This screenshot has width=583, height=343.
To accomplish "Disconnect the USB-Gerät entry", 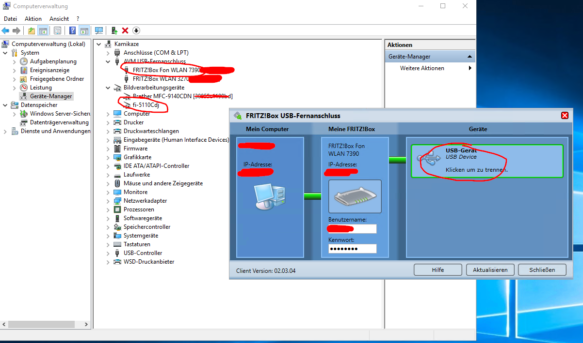I will point(487,161).
